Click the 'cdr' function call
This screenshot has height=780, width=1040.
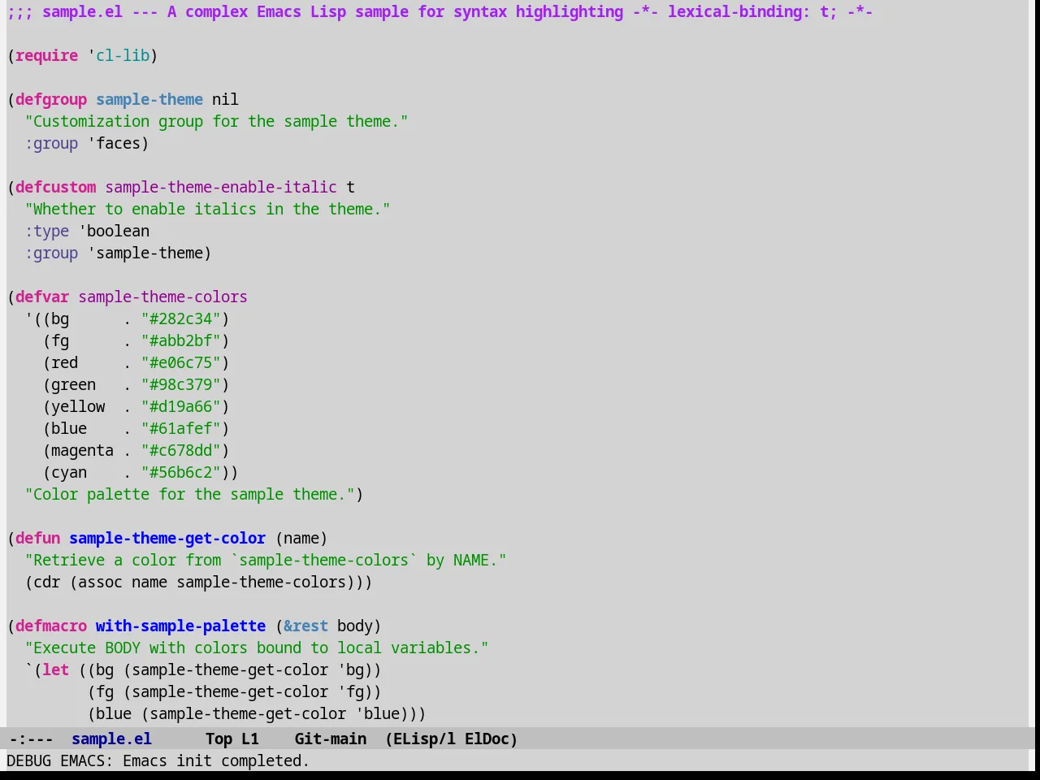point(46,582)
